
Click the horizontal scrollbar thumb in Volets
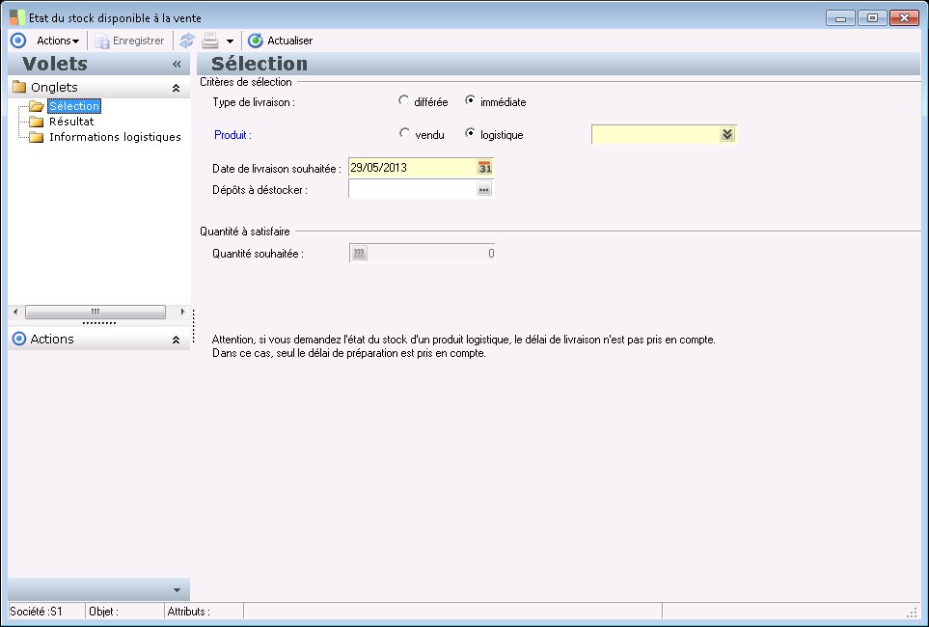[x=96, y=312]
